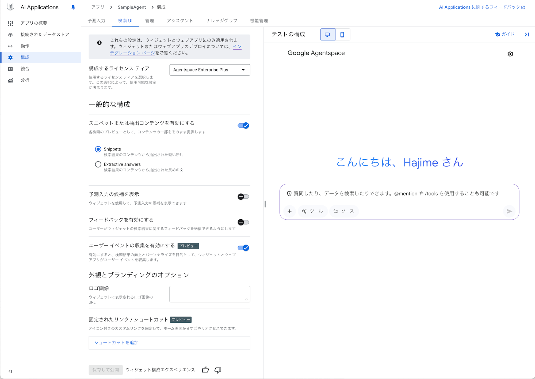Click the 保存して公開 button
Image resolution: width=535 pixels, height=379 pixels.
106,370
